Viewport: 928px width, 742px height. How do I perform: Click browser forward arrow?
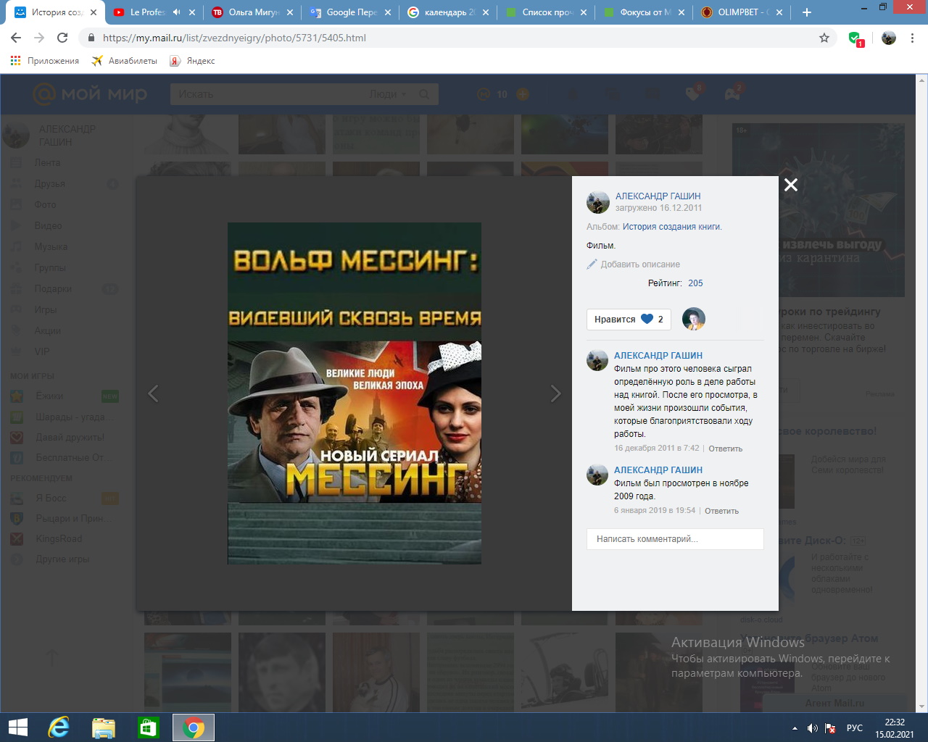[x=39, y=38]
